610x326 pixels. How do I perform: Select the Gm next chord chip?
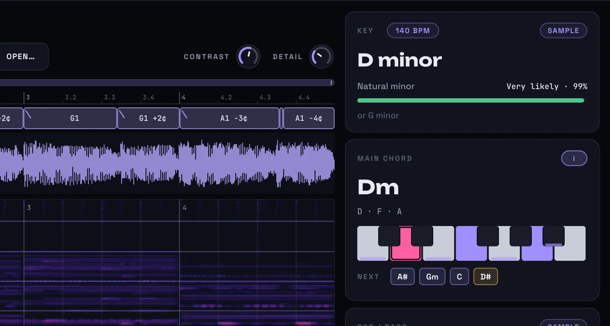432,276
